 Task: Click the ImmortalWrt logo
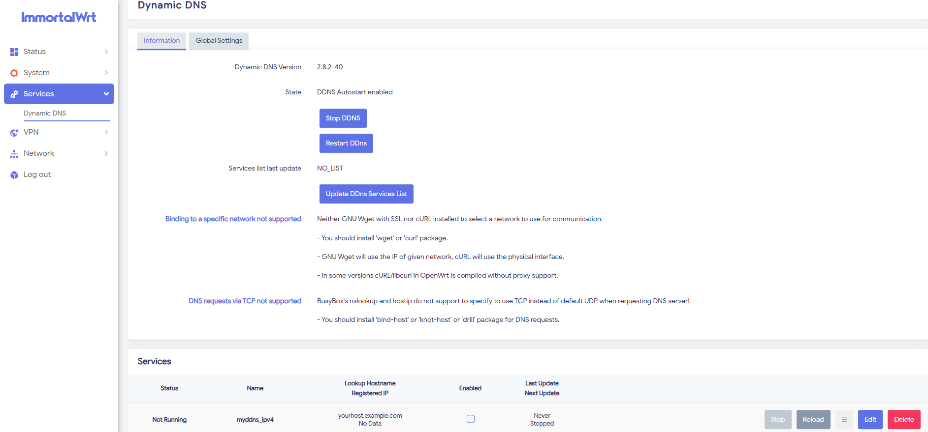[x=59, y=18]
